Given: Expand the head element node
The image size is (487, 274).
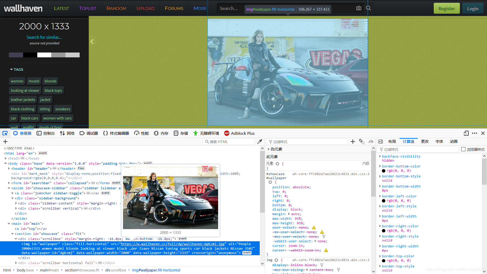Looking at the screenshot, I should click(x=6, y=158).
